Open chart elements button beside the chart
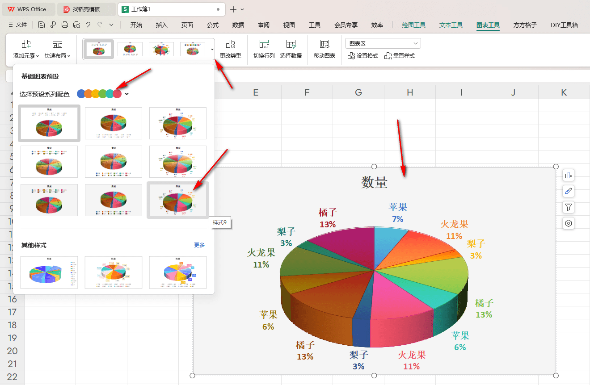The image size is (590, 385). 569,175
